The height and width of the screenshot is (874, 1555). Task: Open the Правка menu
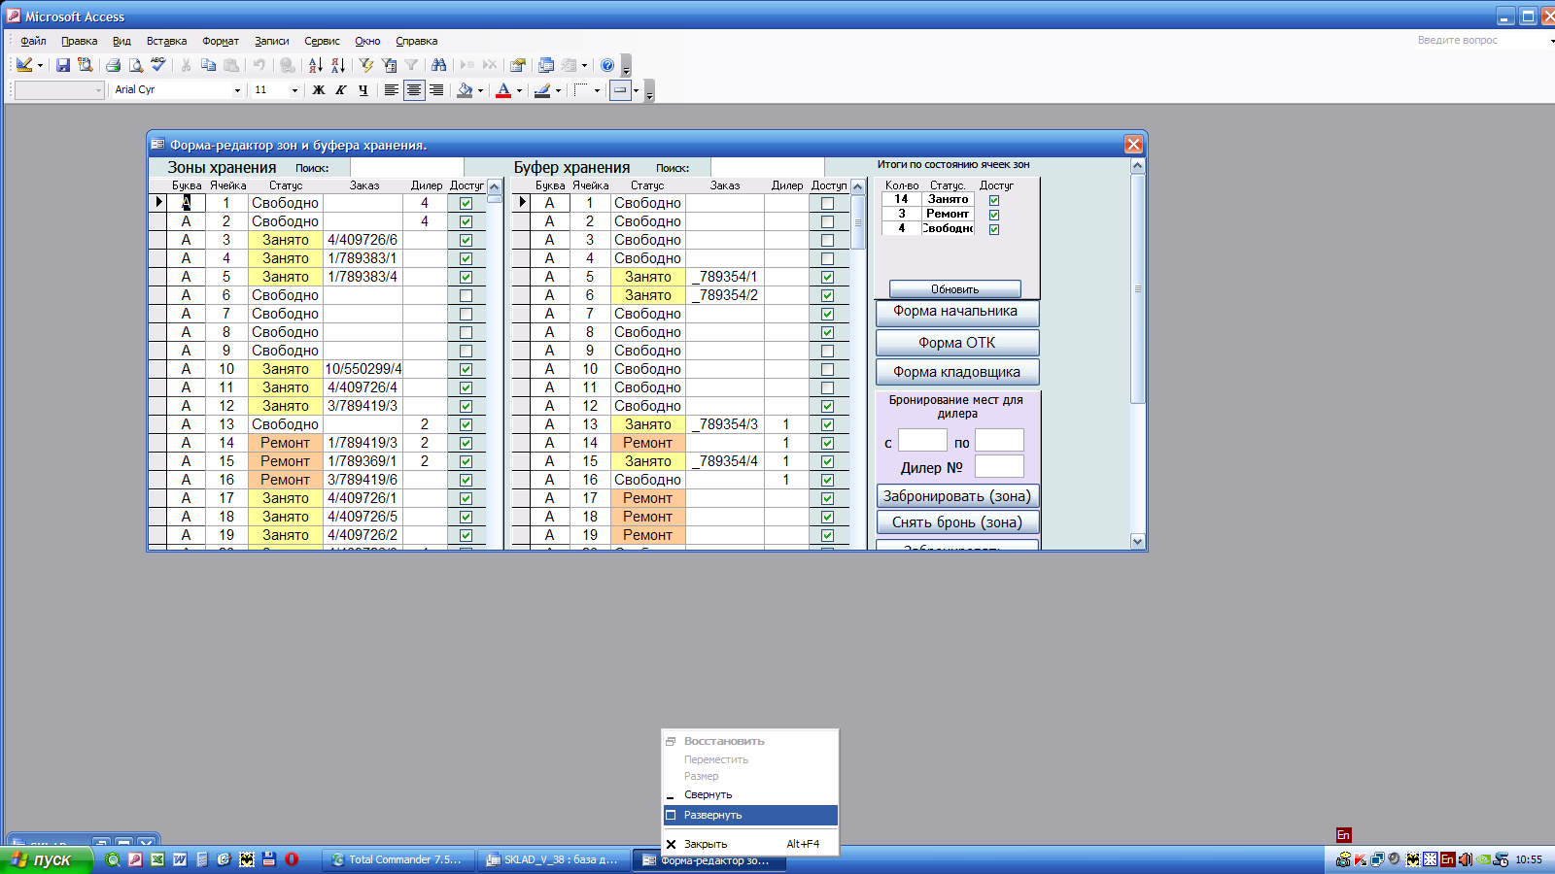pyautogui.click(x=80, y=41)
